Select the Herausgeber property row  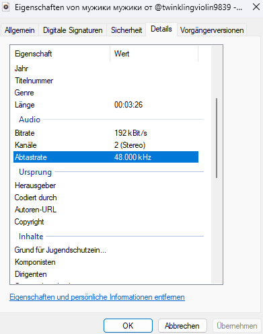(106, 185)
